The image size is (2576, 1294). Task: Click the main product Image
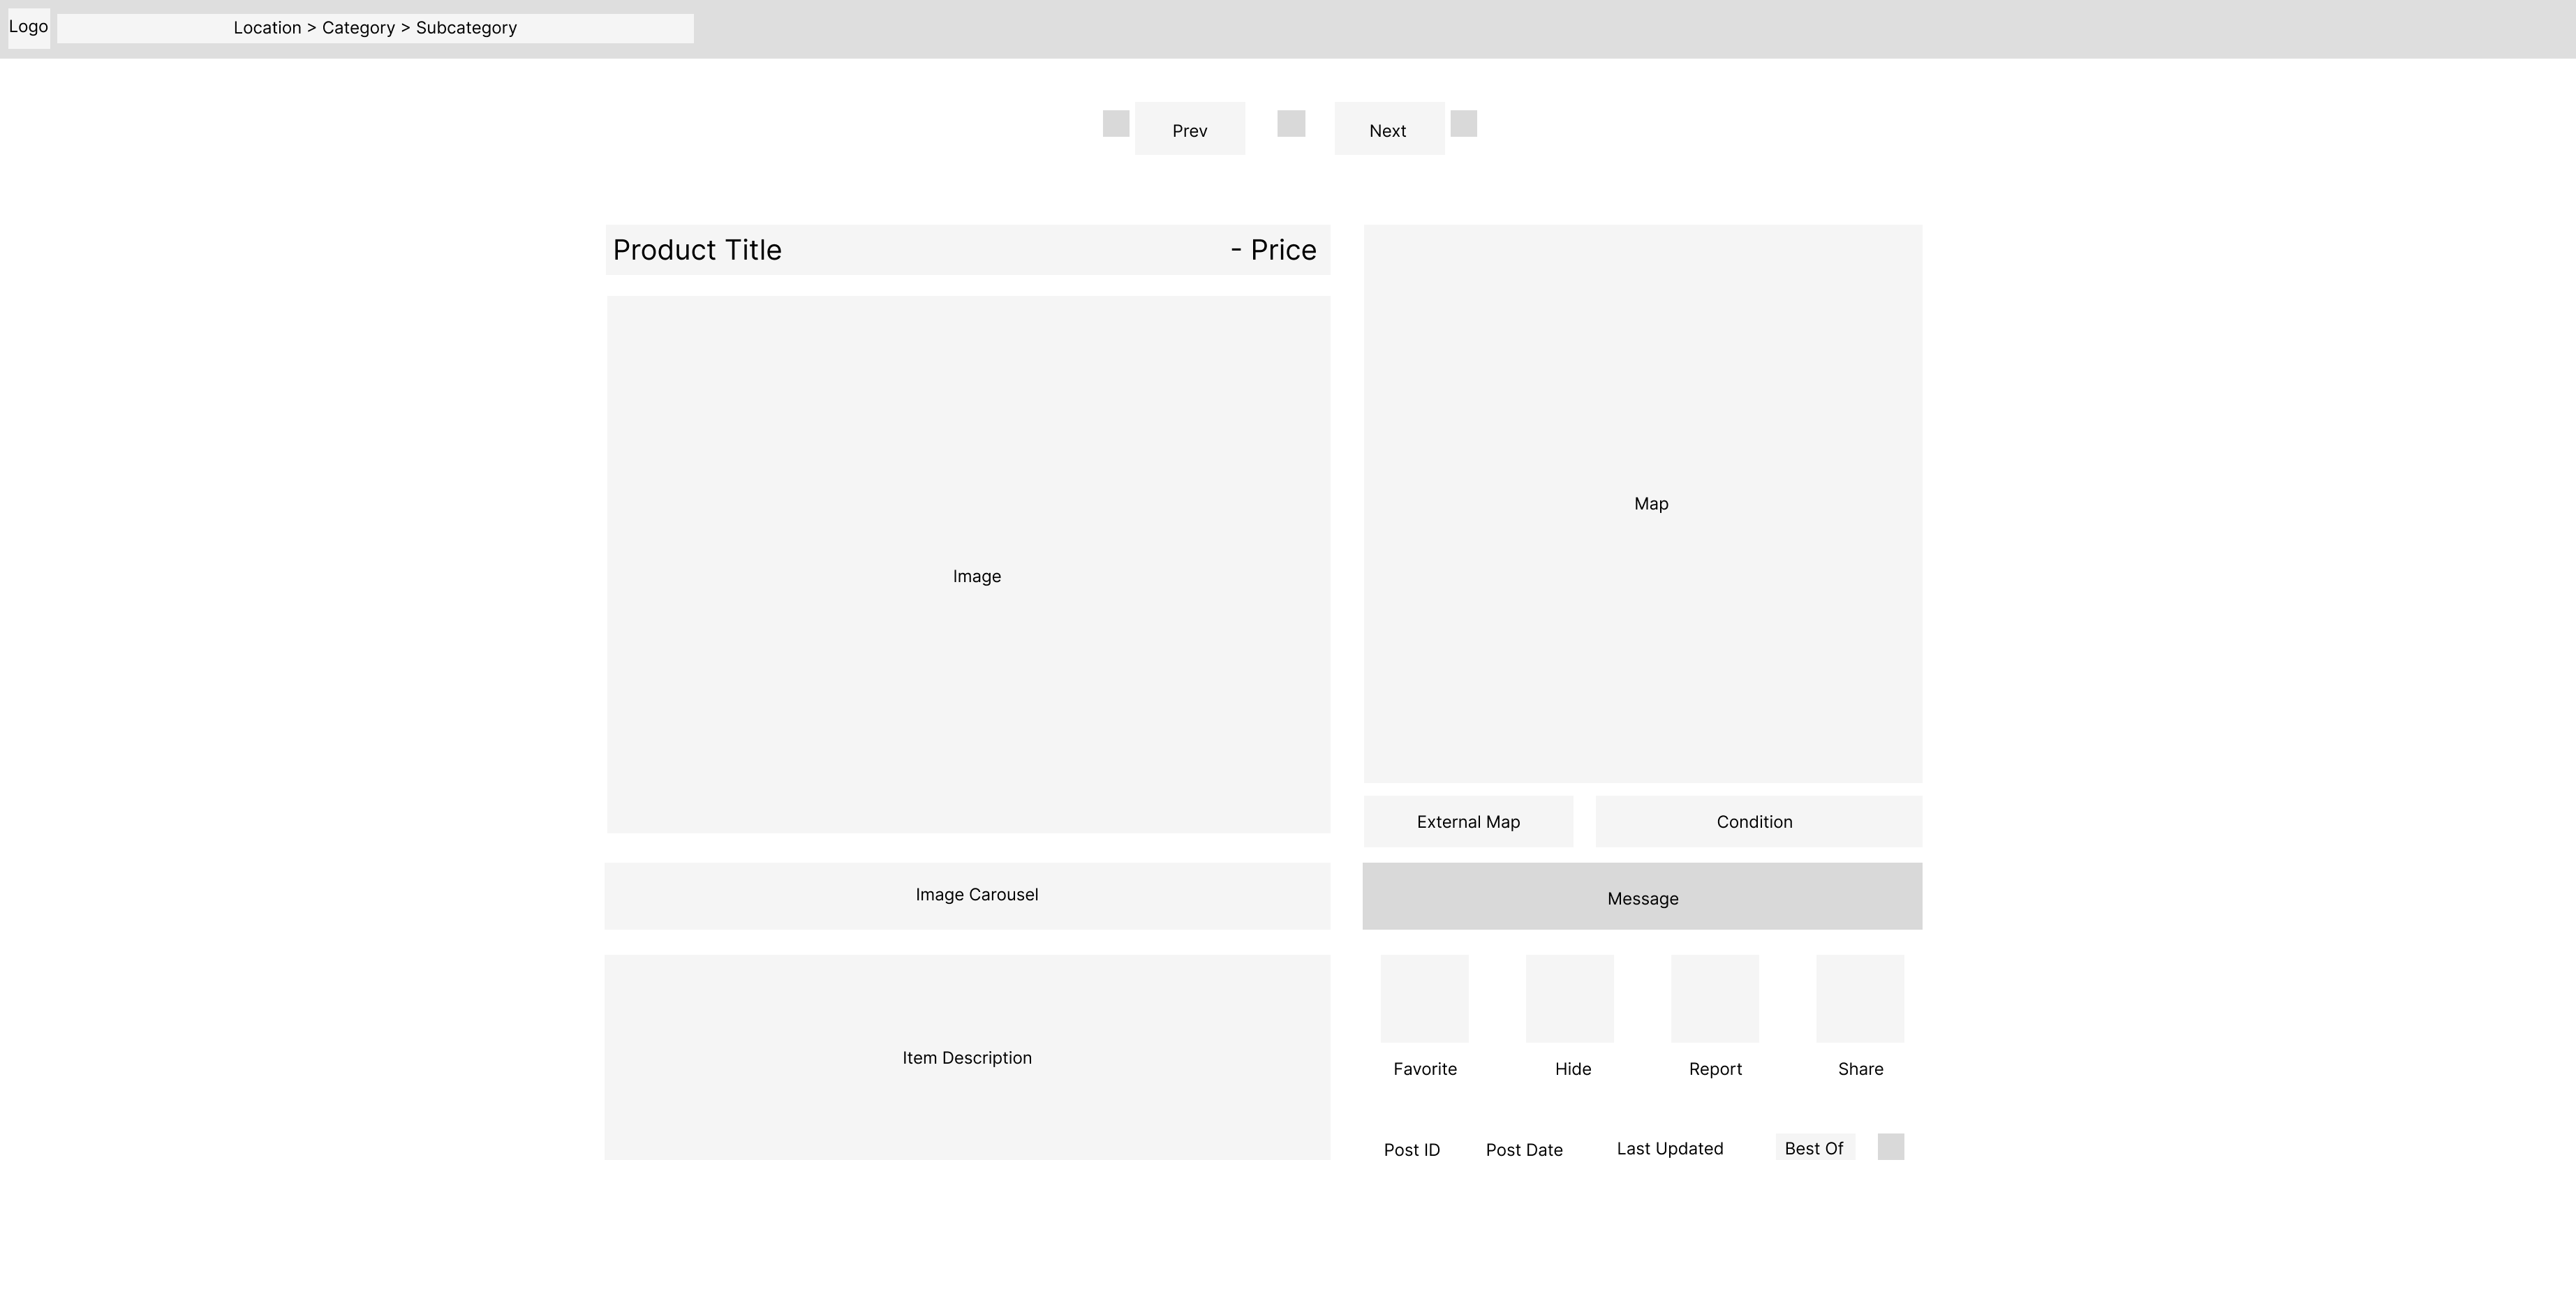(968, 565)
